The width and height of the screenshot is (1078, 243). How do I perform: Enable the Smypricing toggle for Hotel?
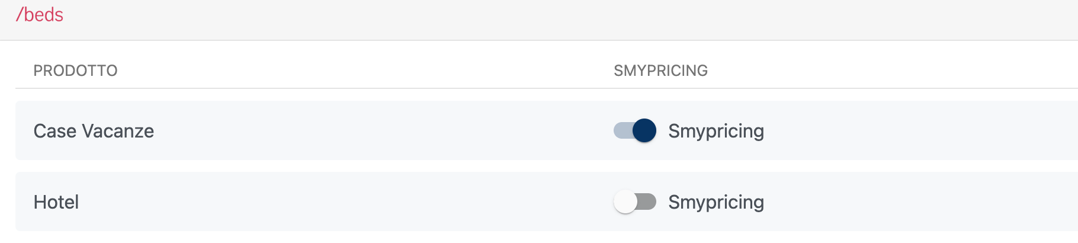pyautogui.click(x=635, y=202)
